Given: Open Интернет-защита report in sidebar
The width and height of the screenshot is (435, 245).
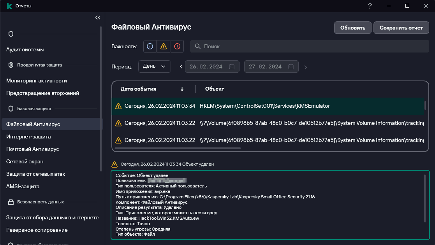Looking at the screenshot, I should click(28, 136).
